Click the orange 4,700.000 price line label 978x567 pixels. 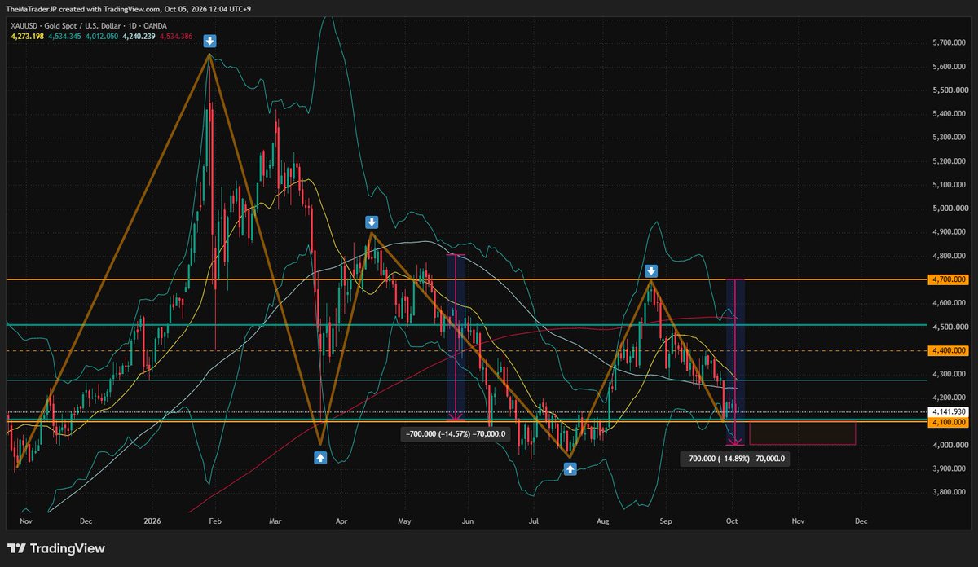click(x=949, y=279)
